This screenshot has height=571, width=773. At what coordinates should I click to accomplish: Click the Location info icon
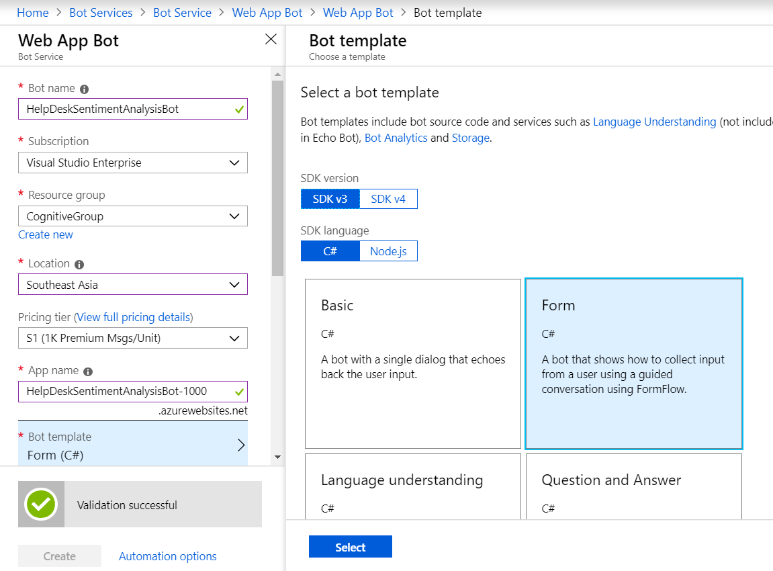(x=79, y=264)
